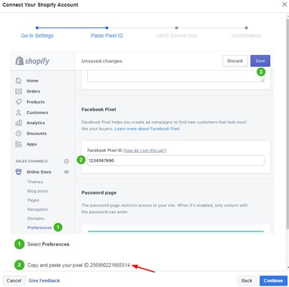Click the Select Preferences instruction text
This screenshot has height=287, width=289.
(x=48, y=244)
